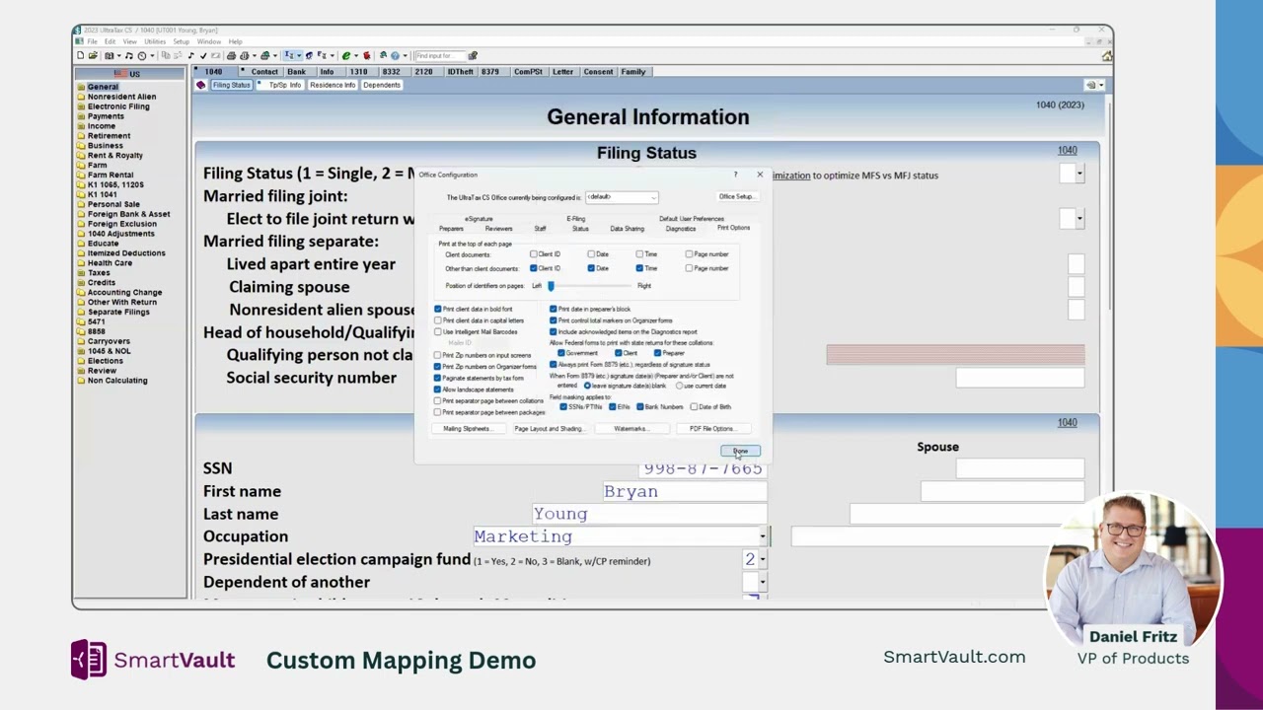Screen dimensions: 1263x710
Task: Open the Utilities menu
Action: click(x=155, y=41)
